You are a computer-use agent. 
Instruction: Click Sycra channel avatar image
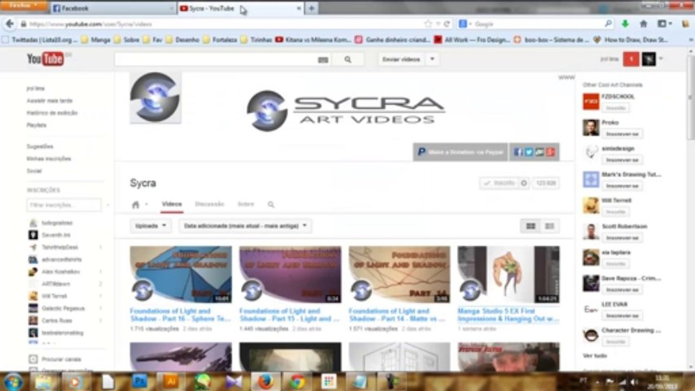tap(155, 97)
